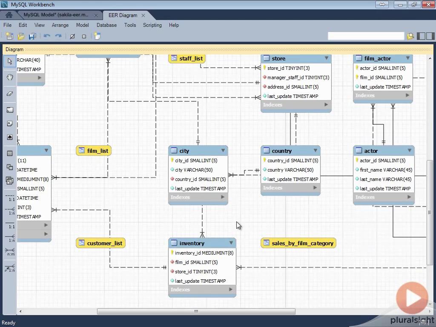
Task: Select the eraser tool
Action: [x=10, y=94]
